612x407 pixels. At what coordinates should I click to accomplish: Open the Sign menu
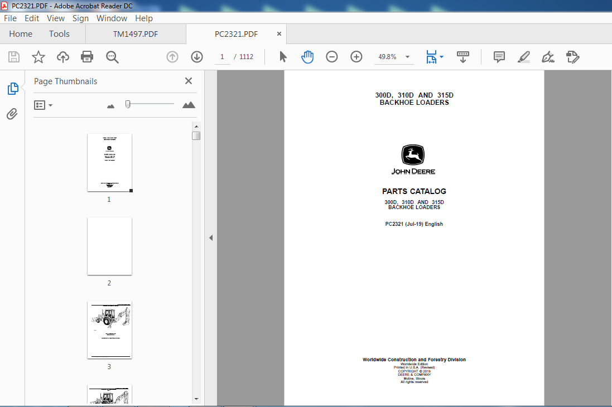[x=80, y=18]
